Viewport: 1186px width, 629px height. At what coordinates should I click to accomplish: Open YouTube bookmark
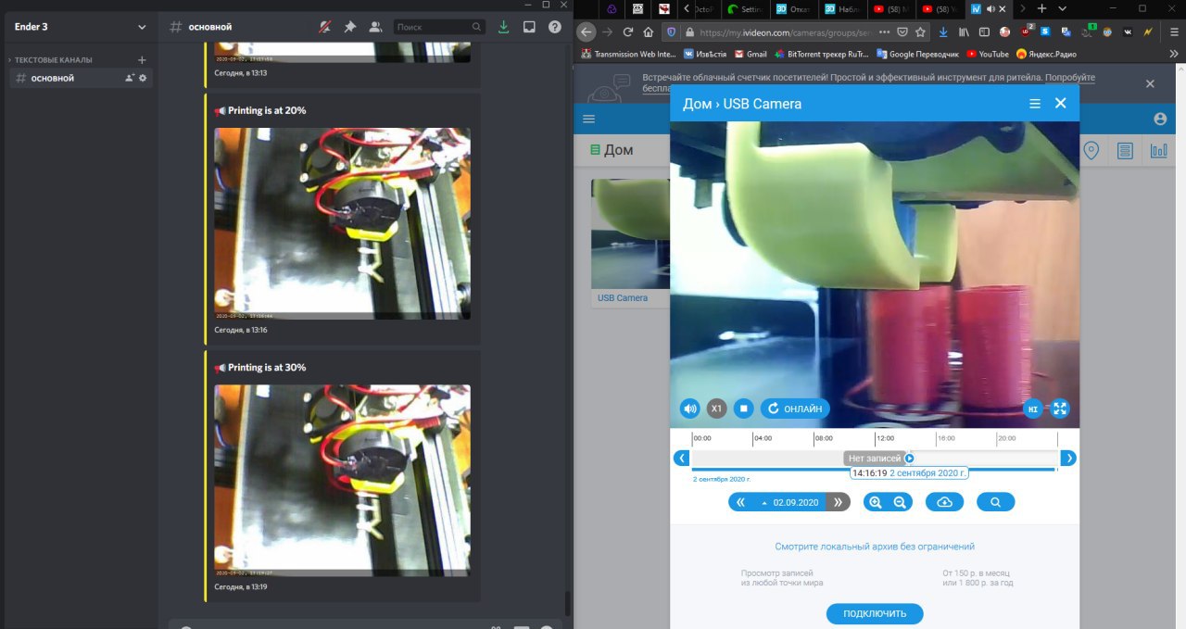tap(988, 54)
